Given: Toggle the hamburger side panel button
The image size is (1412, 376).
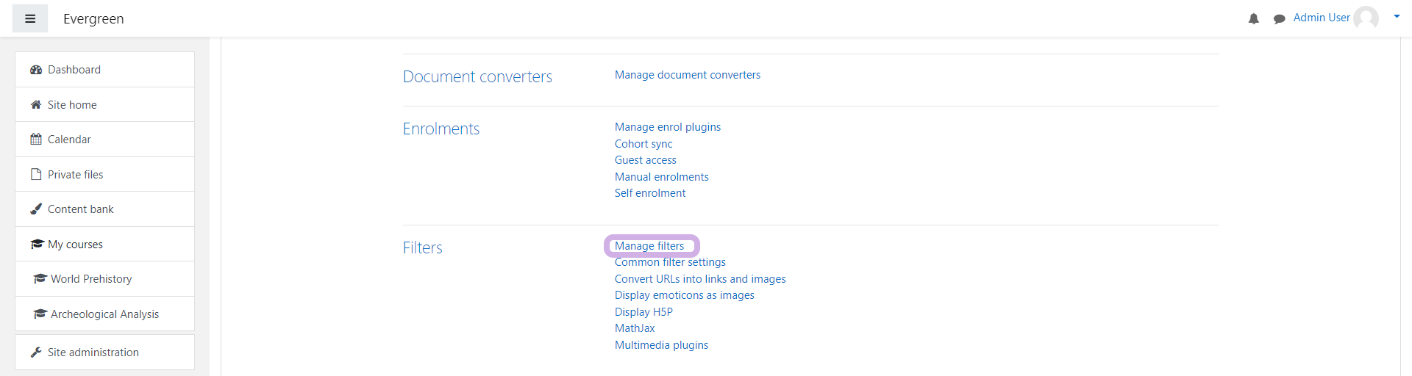Looking at the screenshot, I should pyautogui.click(x=30, y=18).
